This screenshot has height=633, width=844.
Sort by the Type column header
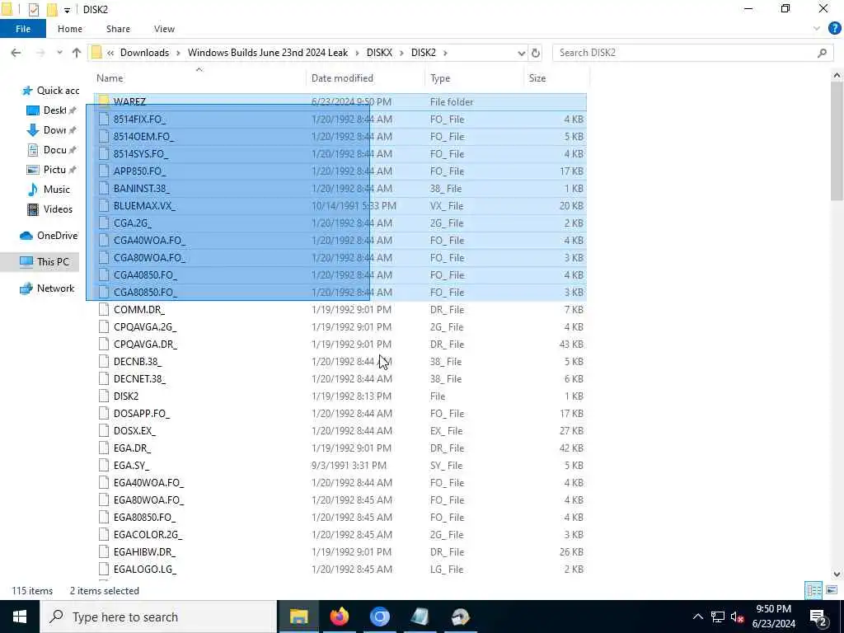click(474, 78)
